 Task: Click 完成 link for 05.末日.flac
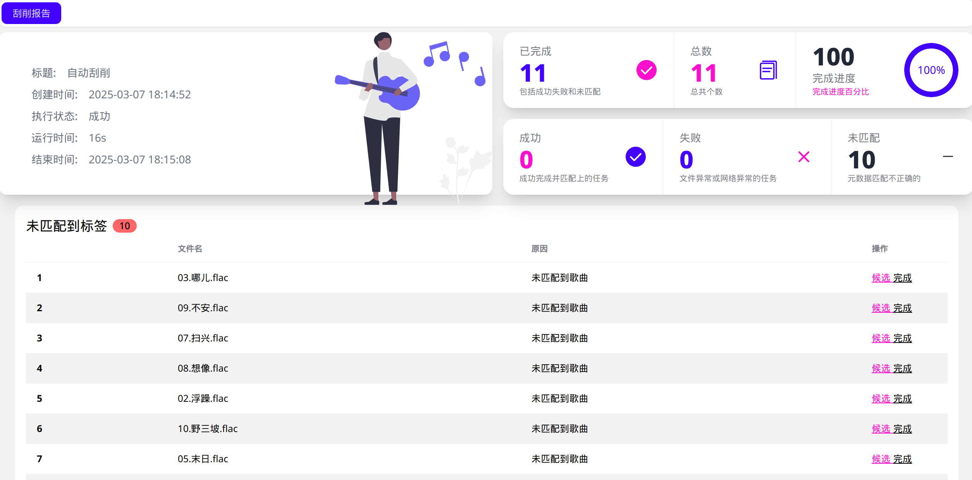[903, 459]
